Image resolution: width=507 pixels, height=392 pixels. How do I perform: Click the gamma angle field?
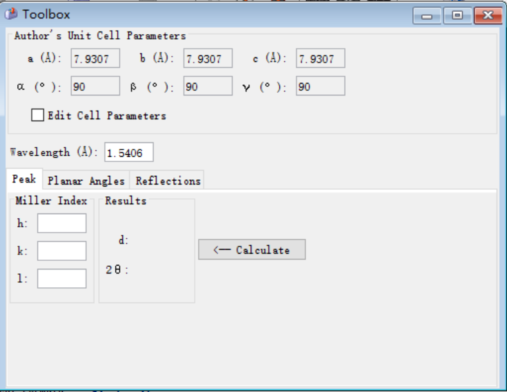pyautogui.click(x=321, y=86)
